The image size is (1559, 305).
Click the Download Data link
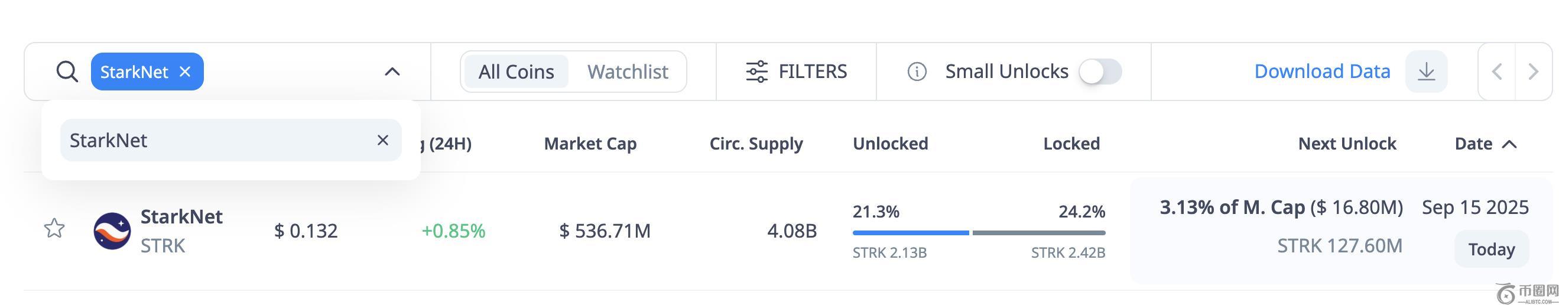coord(1322,72)
